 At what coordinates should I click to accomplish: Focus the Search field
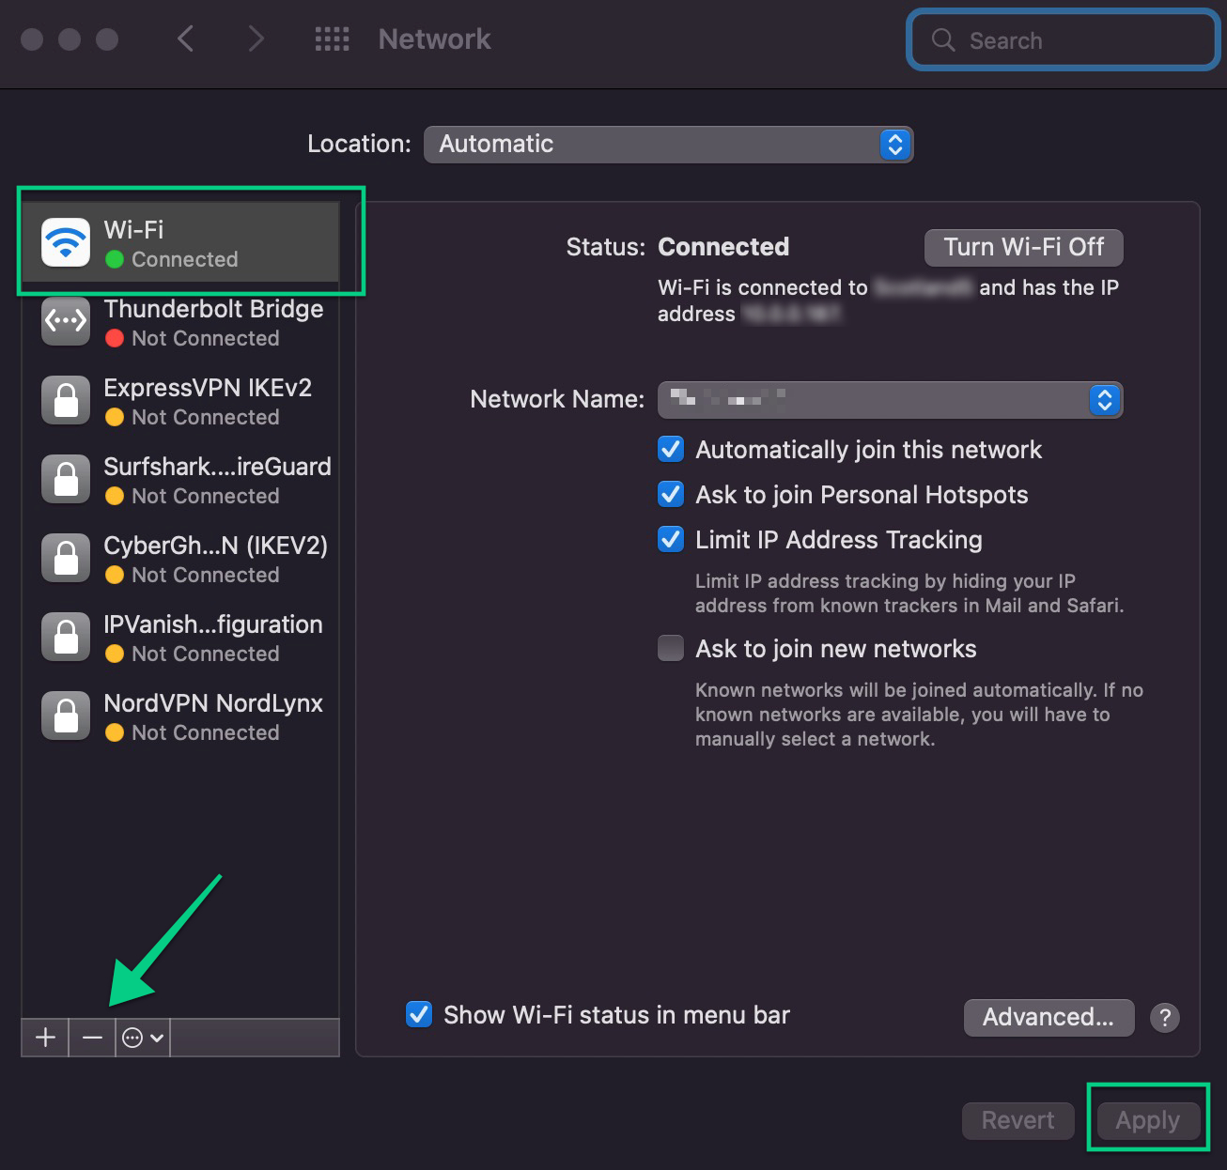pos(1063,40)
